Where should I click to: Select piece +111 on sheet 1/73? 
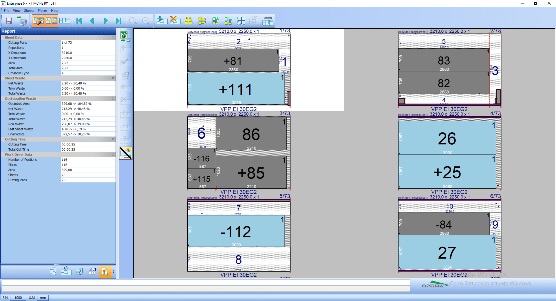(236, 89)
